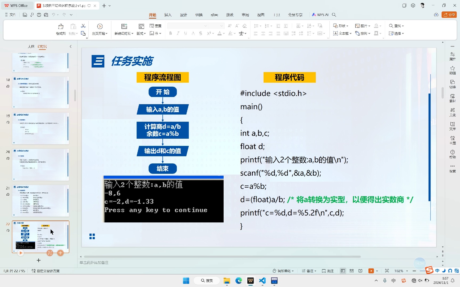Switch to slide sorter view in status bar
Viewport: 460px width, 287px height.
click(x=351, y=271)
